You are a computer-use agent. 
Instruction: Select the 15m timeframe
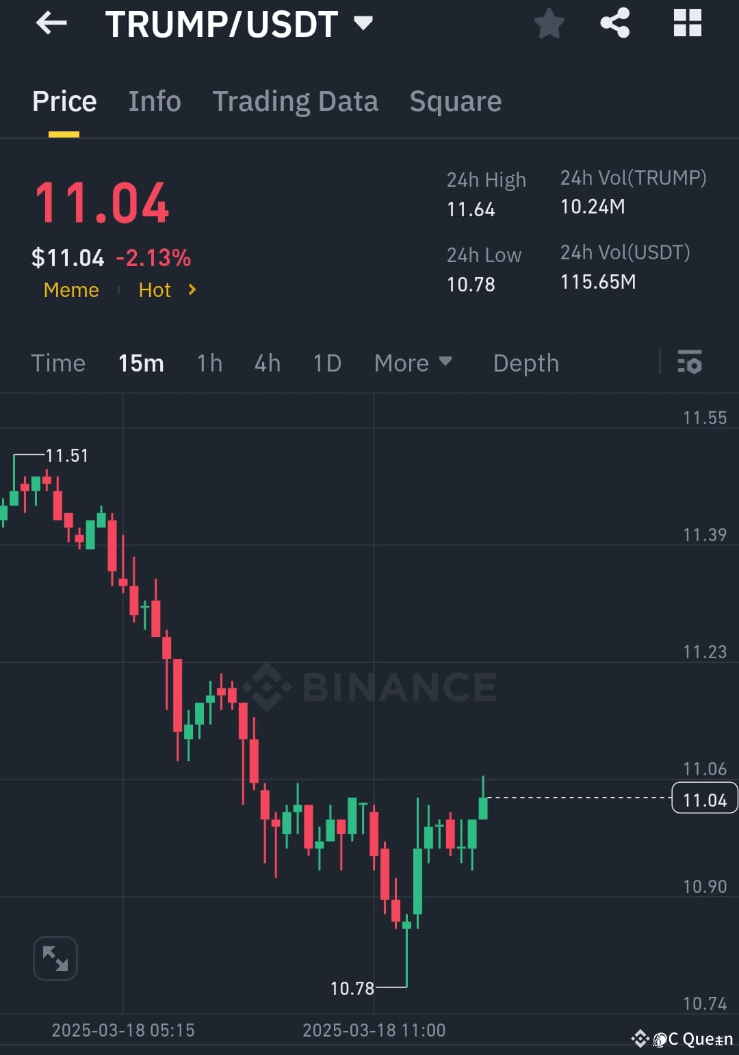(141, 363)
